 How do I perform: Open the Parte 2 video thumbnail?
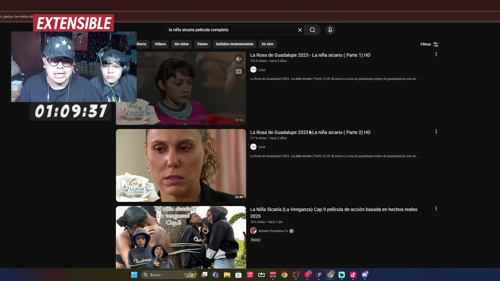(x=181, y=165)
